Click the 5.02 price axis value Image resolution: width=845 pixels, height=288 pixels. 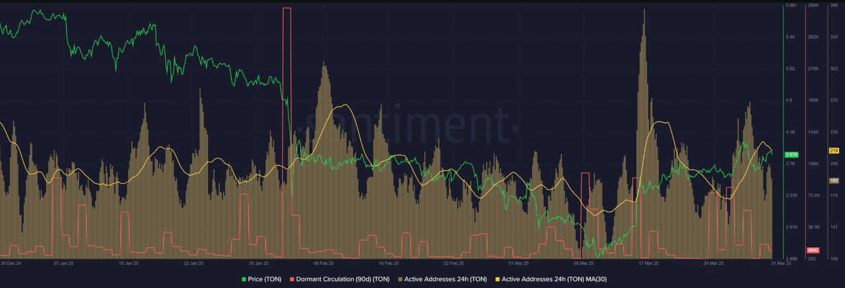pyautogui.click(x=790, y=69)
